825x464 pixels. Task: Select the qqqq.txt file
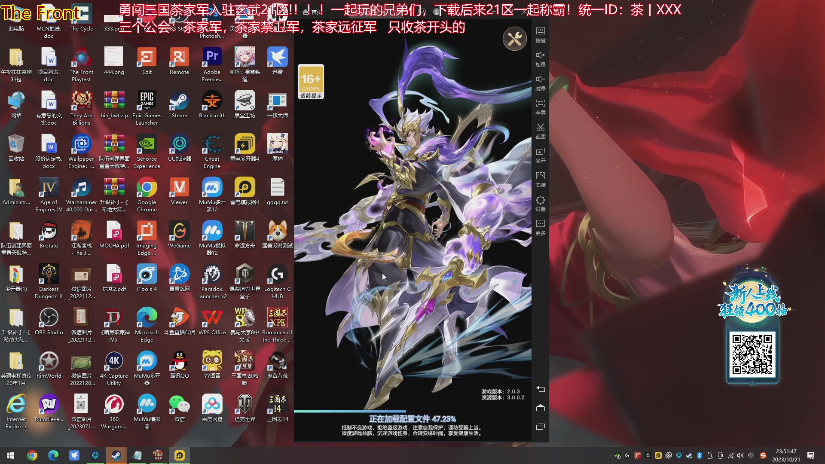pos(277,191)
